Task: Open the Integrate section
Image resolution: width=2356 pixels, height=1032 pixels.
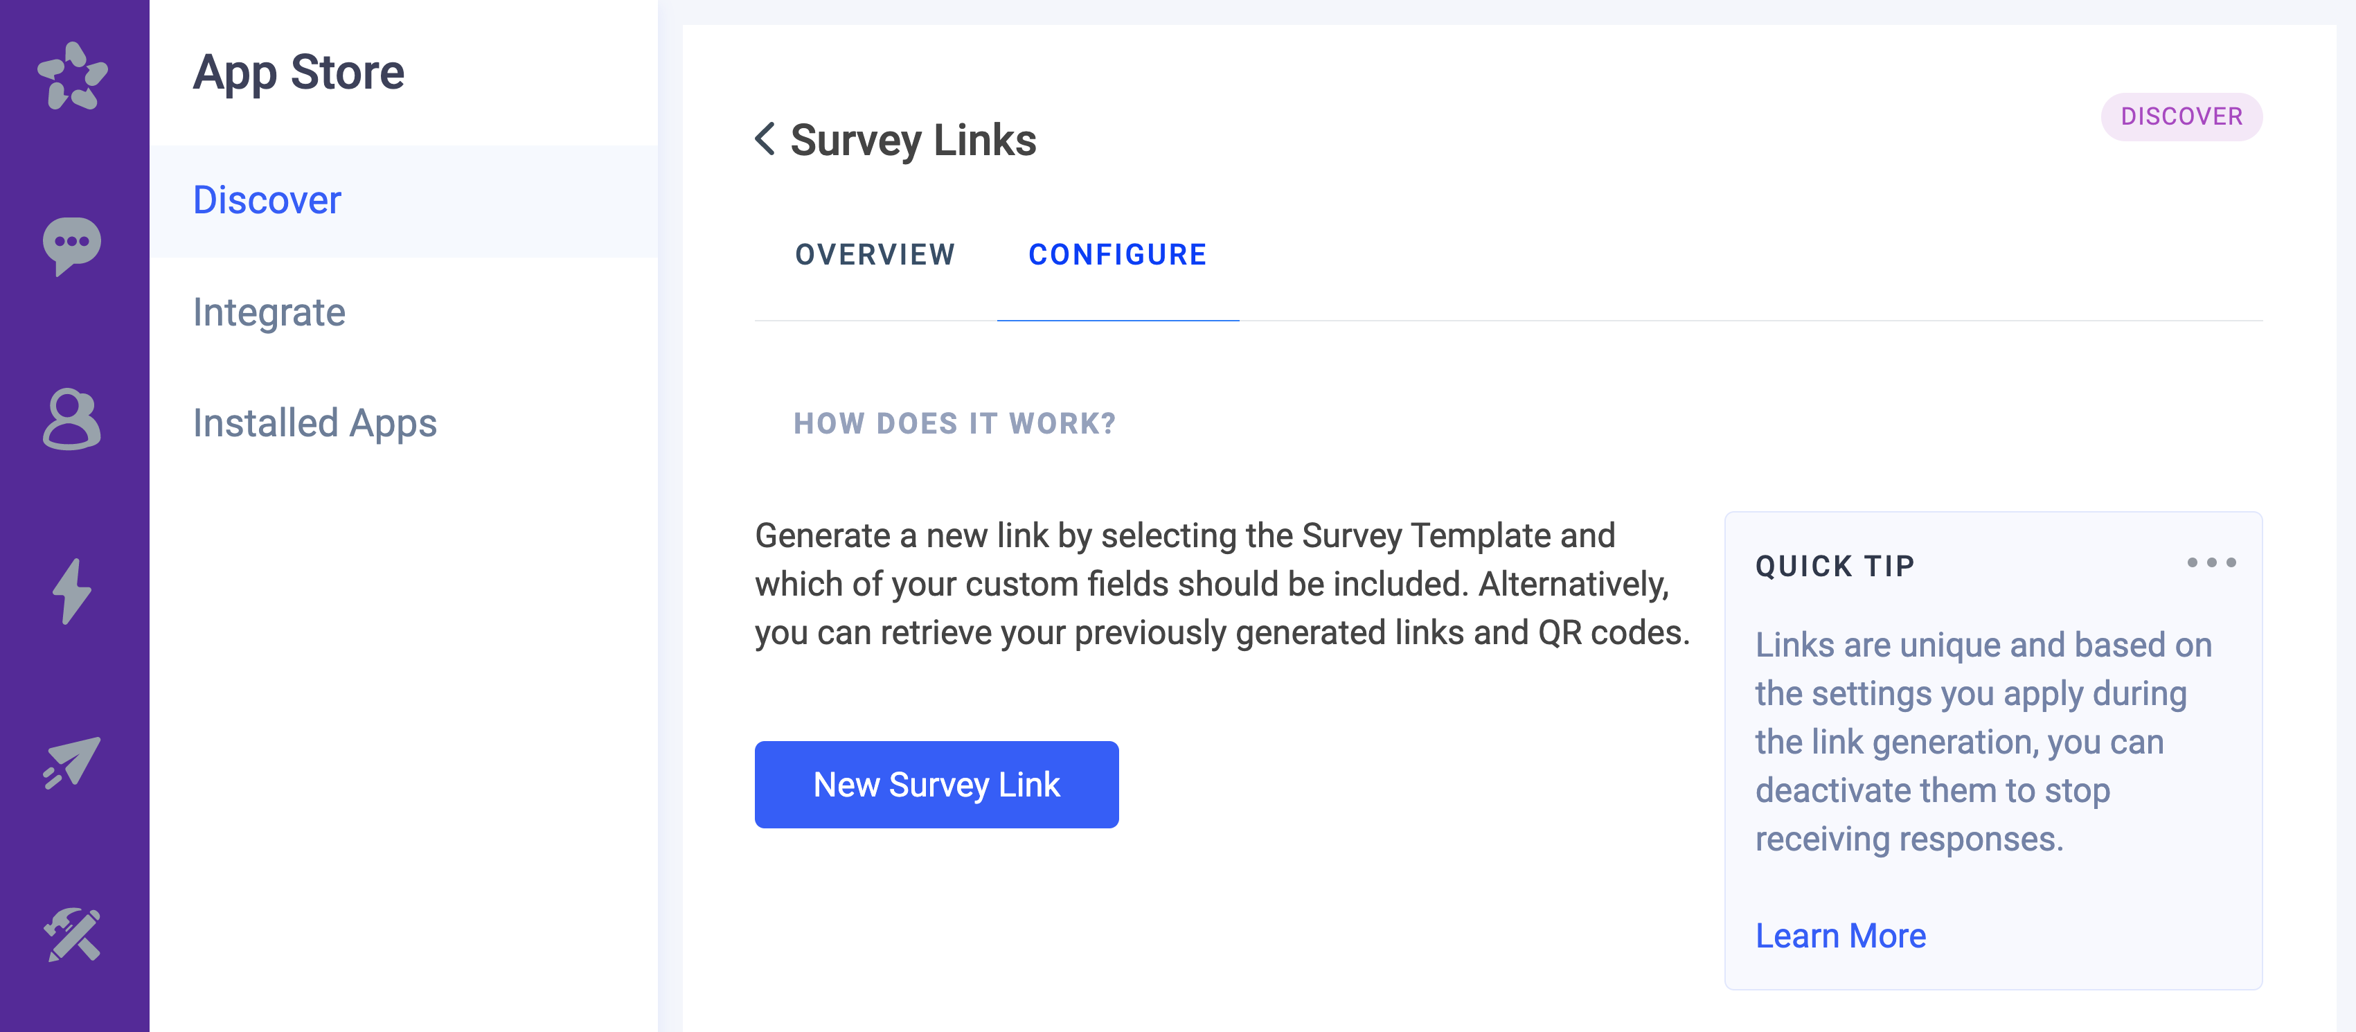Action: tap(270, 312)
